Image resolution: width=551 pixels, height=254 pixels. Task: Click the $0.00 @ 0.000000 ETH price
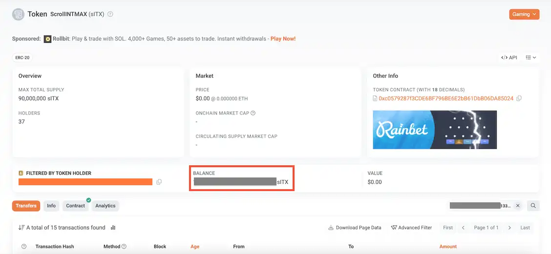pos(222,98)
